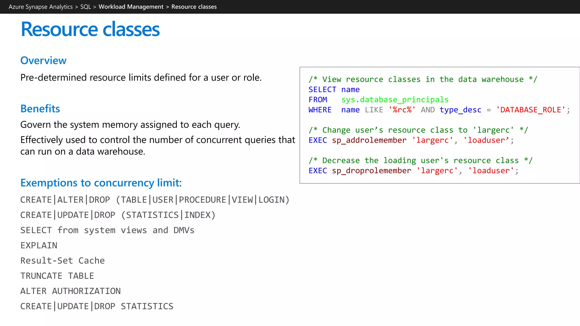Click the Change user's resource class comment
This screenshot has width=580, height=326.
(418, 130)
